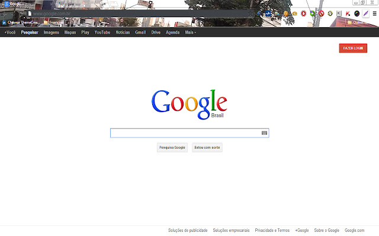Click the yellow oval extension icon
The image size is (379, 236).
(x=295, y=14)
